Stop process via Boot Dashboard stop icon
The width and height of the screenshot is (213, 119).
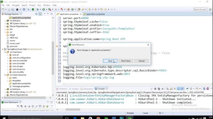pos(25,106)
